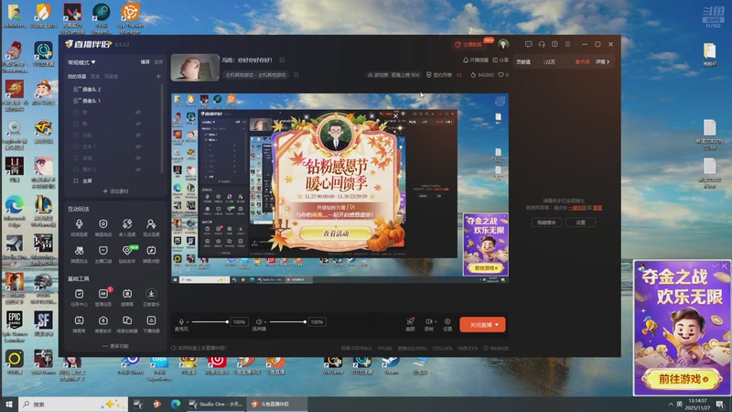Open the headset customer service icon
Screen dimensions: 732x412
pos(542,44)
